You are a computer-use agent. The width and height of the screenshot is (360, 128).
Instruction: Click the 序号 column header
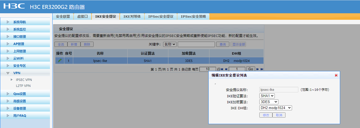point(68,53)
